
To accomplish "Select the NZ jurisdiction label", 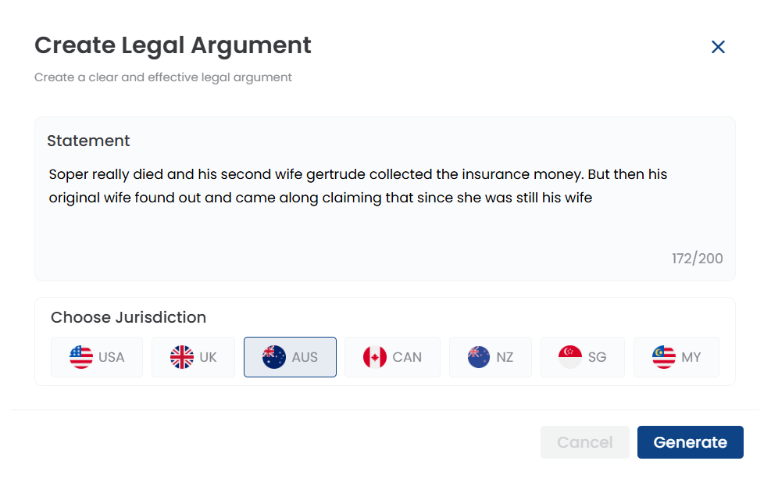I will 505,357.
